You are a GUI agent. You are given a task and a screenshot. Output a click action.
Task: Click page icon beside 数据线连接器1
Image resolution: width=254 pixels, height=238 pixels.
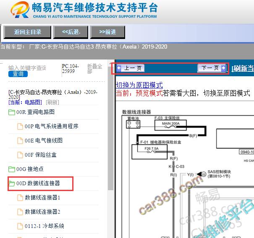(20, 198)
